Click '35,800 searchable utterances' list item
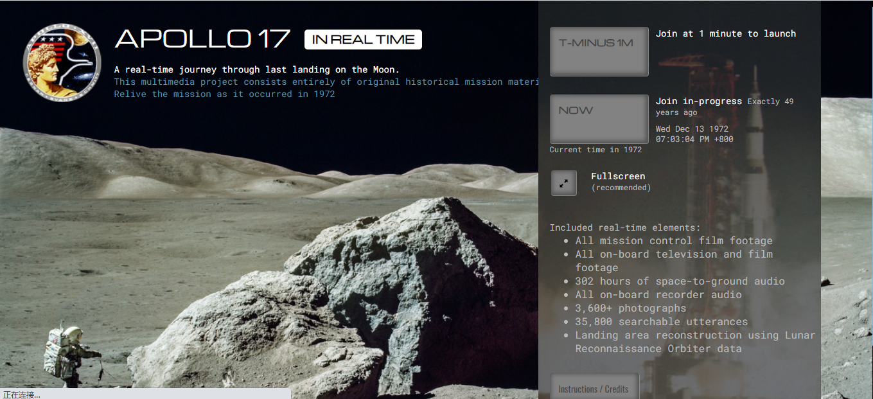The height and width of the screenshot is (399, 873). 662,321
